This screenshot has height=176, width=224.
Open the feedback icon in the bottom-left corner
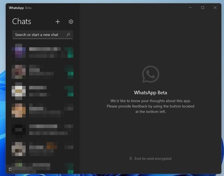click(10, 169)
